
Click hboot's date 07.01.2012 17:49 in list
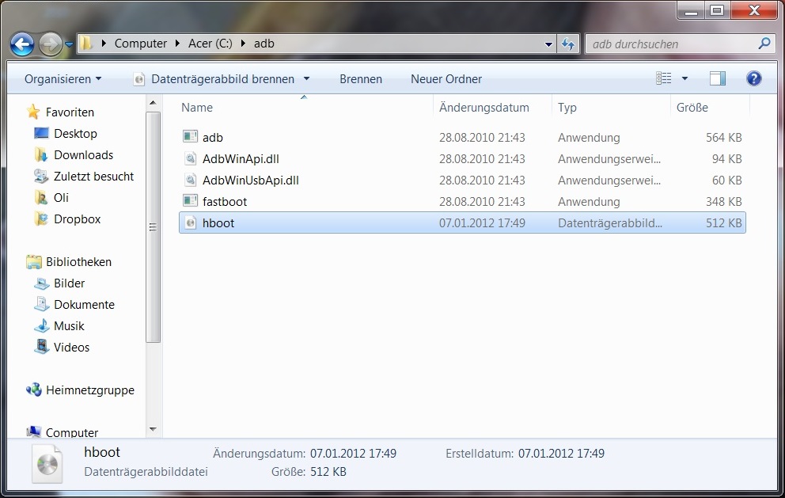click(482, 223)
